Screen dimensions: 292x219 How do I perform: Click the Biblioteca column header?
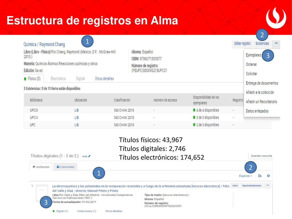[x=36, y=100]
